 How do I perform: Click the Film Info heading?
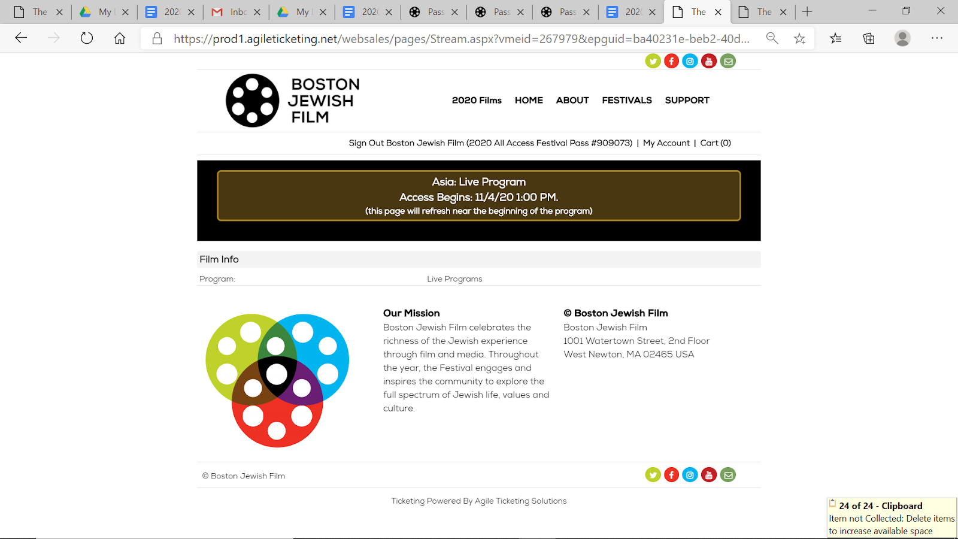pyautogui.click(x=219, y=259)
